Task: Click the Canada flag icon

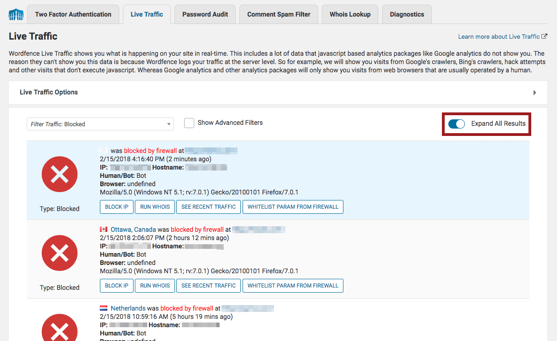Action: pyautogui.click(x=104, y=229)
